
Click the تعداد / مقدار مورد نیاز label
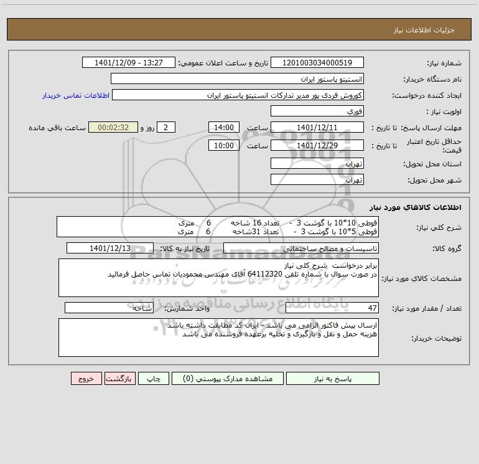pyautogui.click(x=427, y=309)
